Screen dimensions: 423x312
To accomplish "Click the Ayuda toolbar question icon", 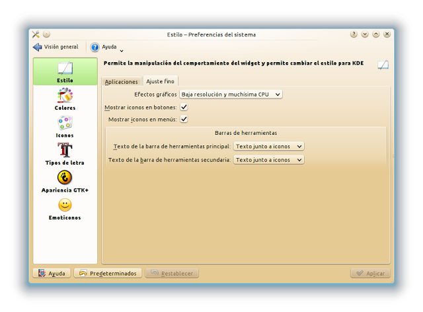I will coord(95,47).
